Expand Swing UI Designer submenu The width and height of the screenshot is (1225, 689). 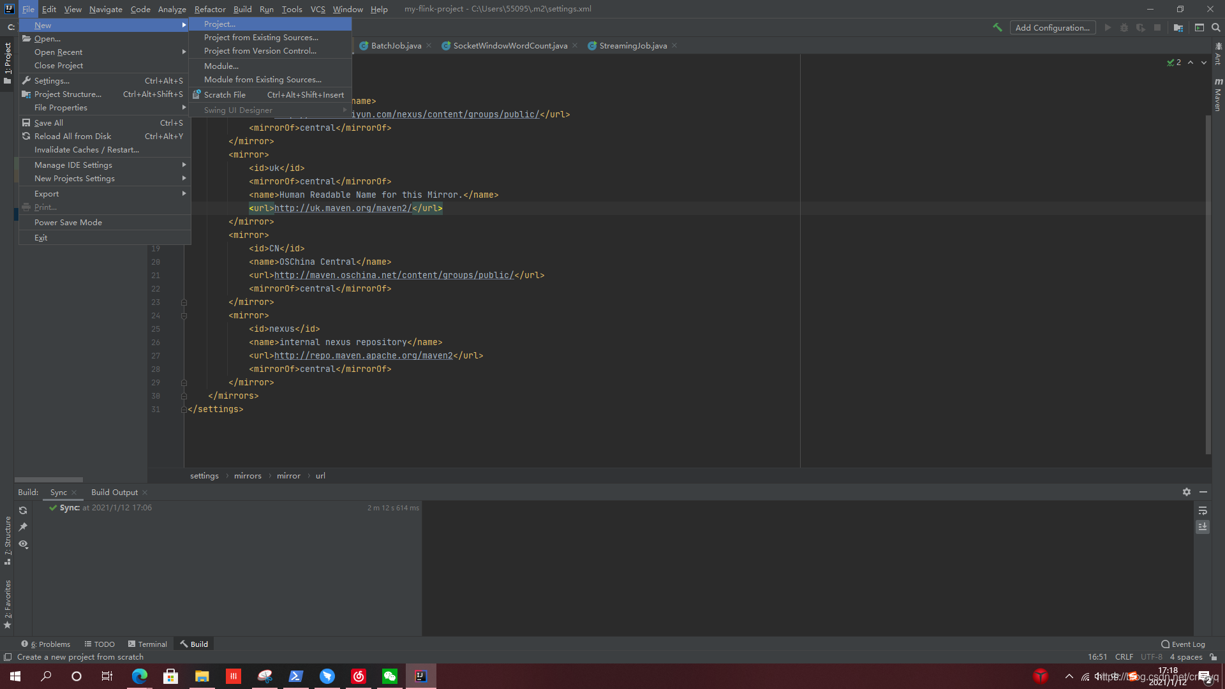(x=270, y=110)
